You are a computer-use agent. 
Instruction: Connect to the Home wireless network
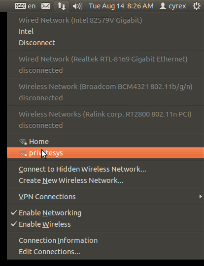click(105, 142)
